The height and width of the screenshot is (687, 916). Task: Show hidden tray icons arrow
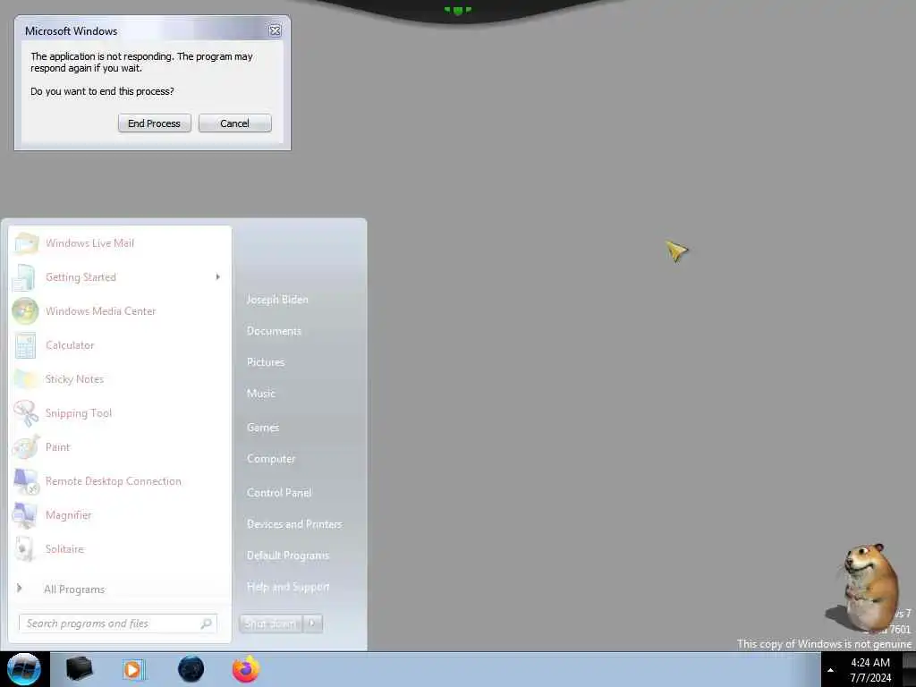[x=830, y=670]
